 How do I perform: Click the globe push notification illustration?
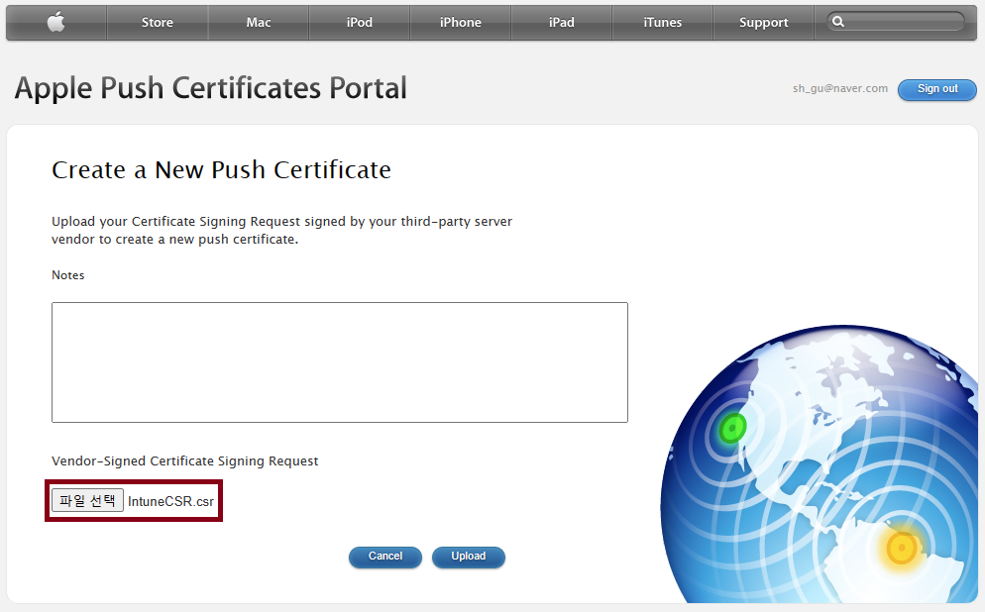point(820,464)
